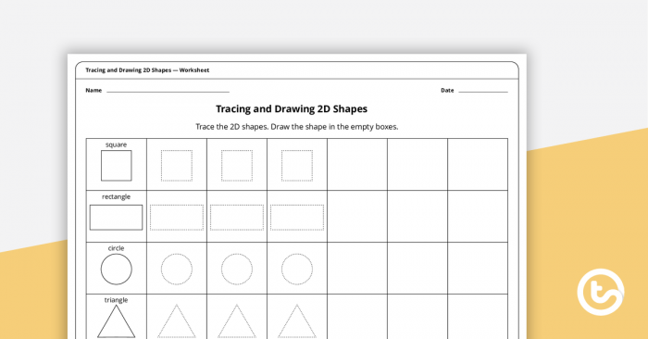The width and height of the screenshot is (648, 339).
Task: Click the worksheet header title text
Action: [x=147, y=70]
